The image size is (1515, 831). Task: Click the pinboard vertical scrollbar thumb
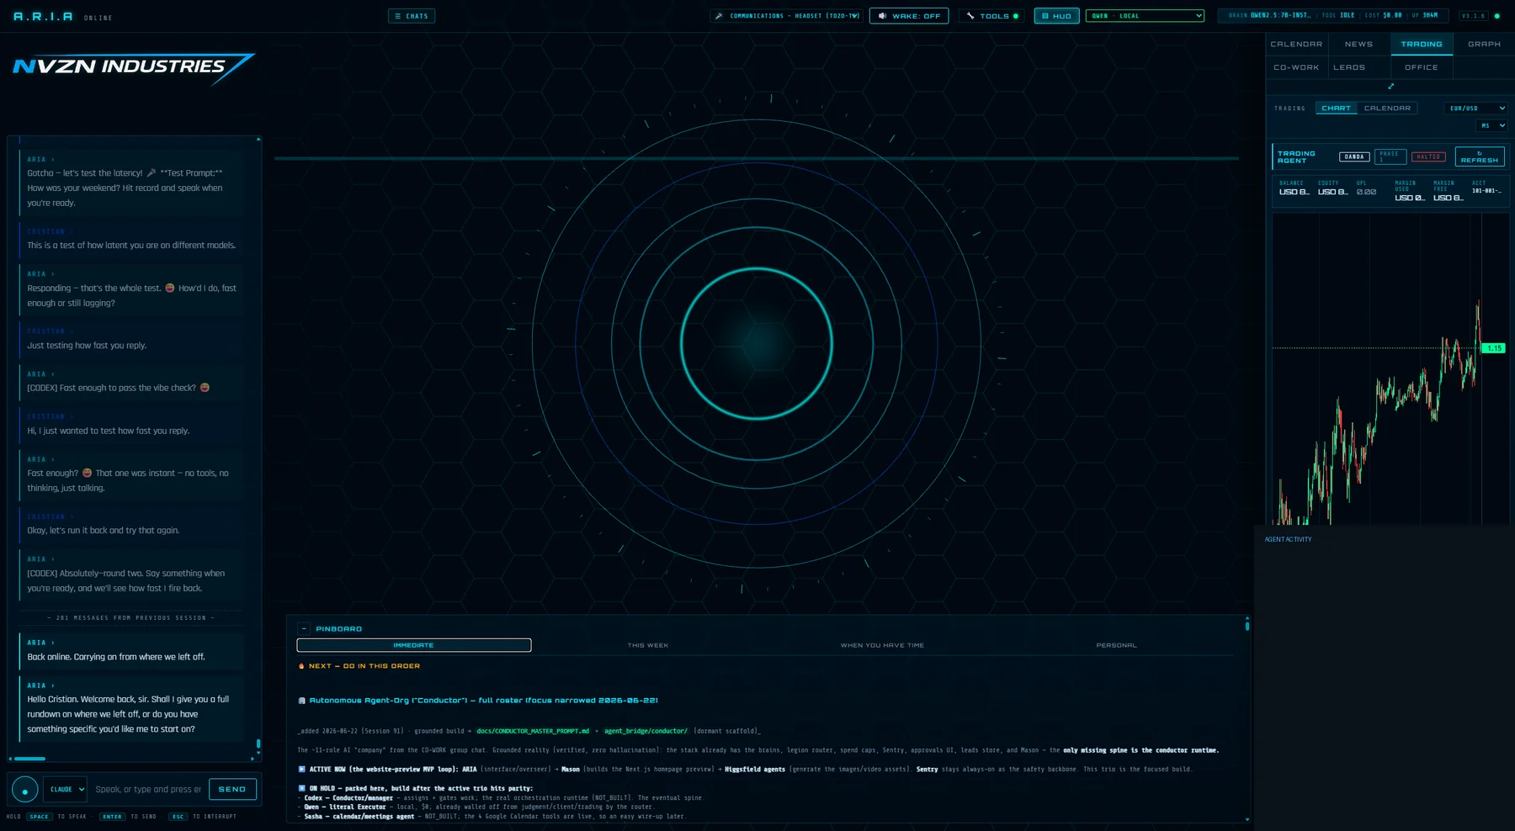point(1247,626)
